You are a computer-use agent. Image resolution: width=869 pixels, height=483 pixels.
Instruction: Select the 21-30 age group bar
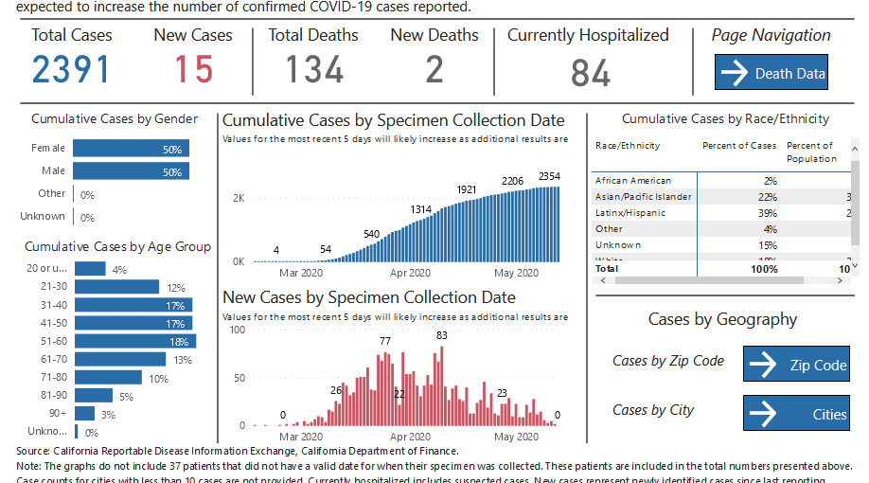coord(117,287)
